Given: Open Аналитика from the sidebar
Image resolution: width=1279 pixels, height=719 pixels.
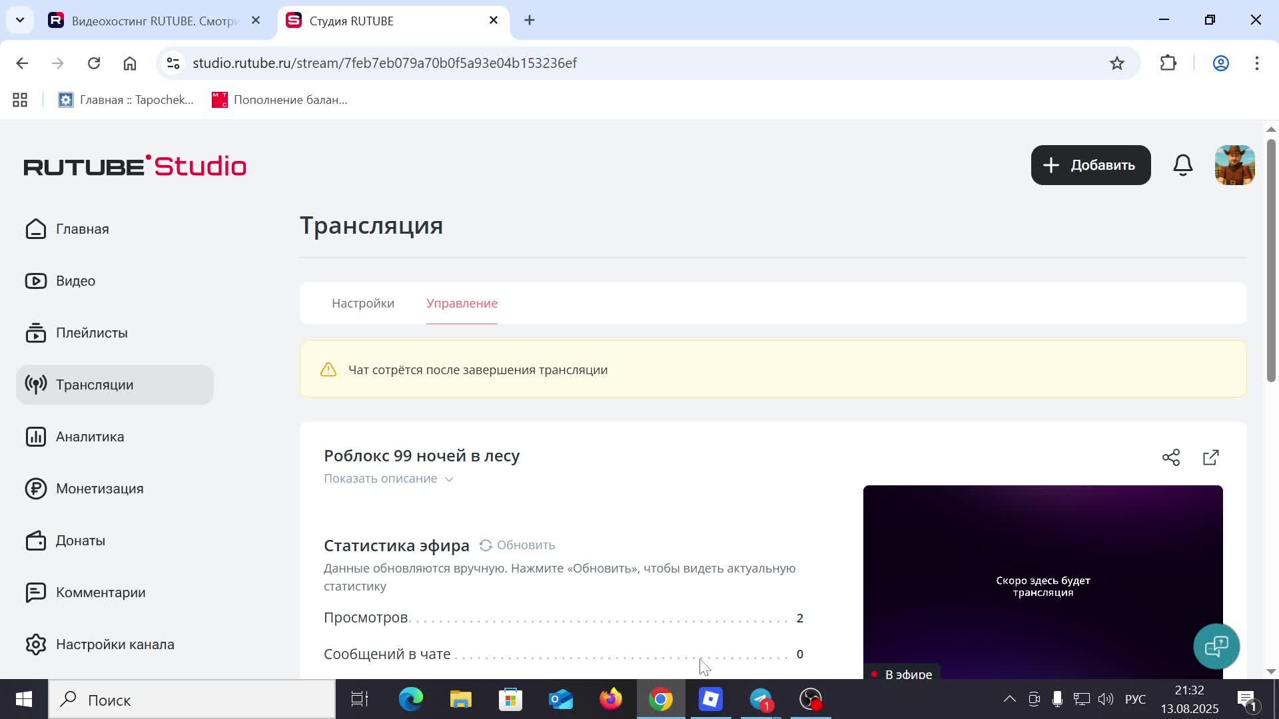Looking at the screenshot, I should pyautogui.click(x=89, y=437).
